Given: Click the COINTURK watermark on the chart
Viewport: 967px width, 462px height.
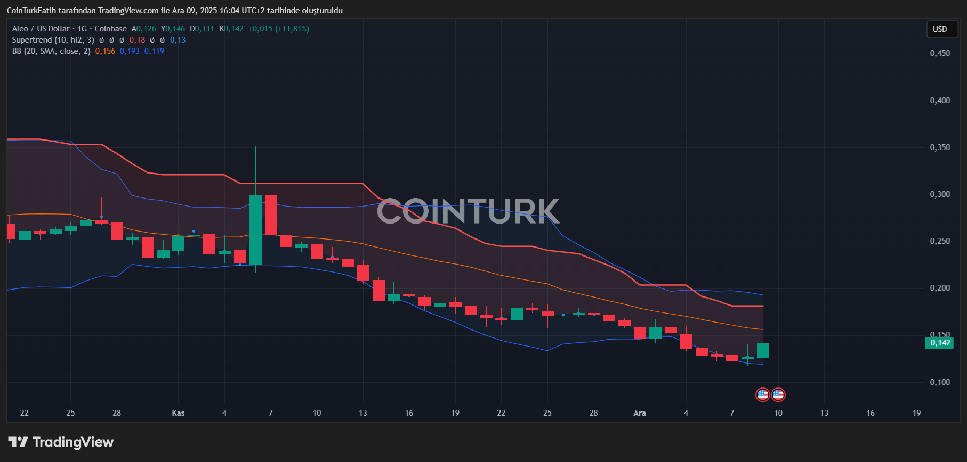Looking at the screenshot, I should [x=468, y=211].
